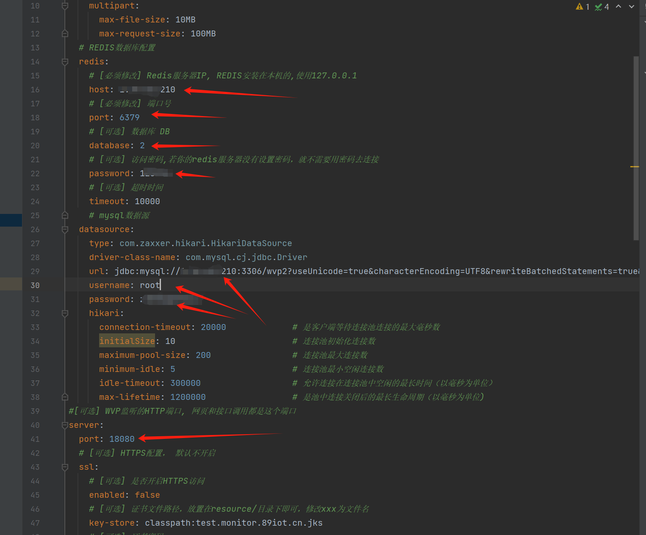Click the redis host key

(99, 90)
